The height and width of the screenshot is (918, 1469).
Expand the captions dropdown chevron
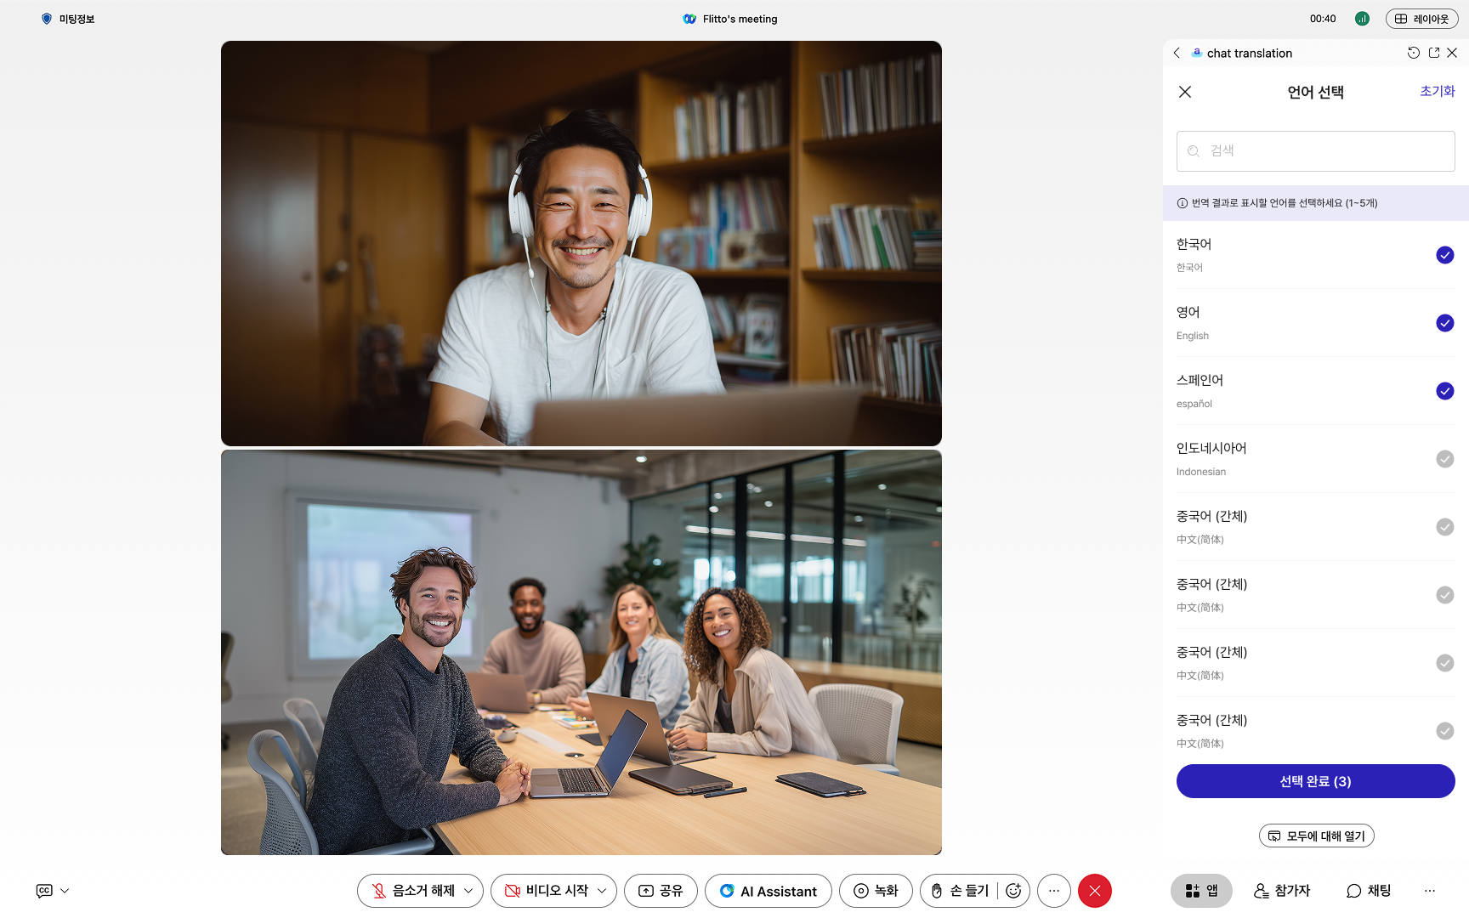65,891
